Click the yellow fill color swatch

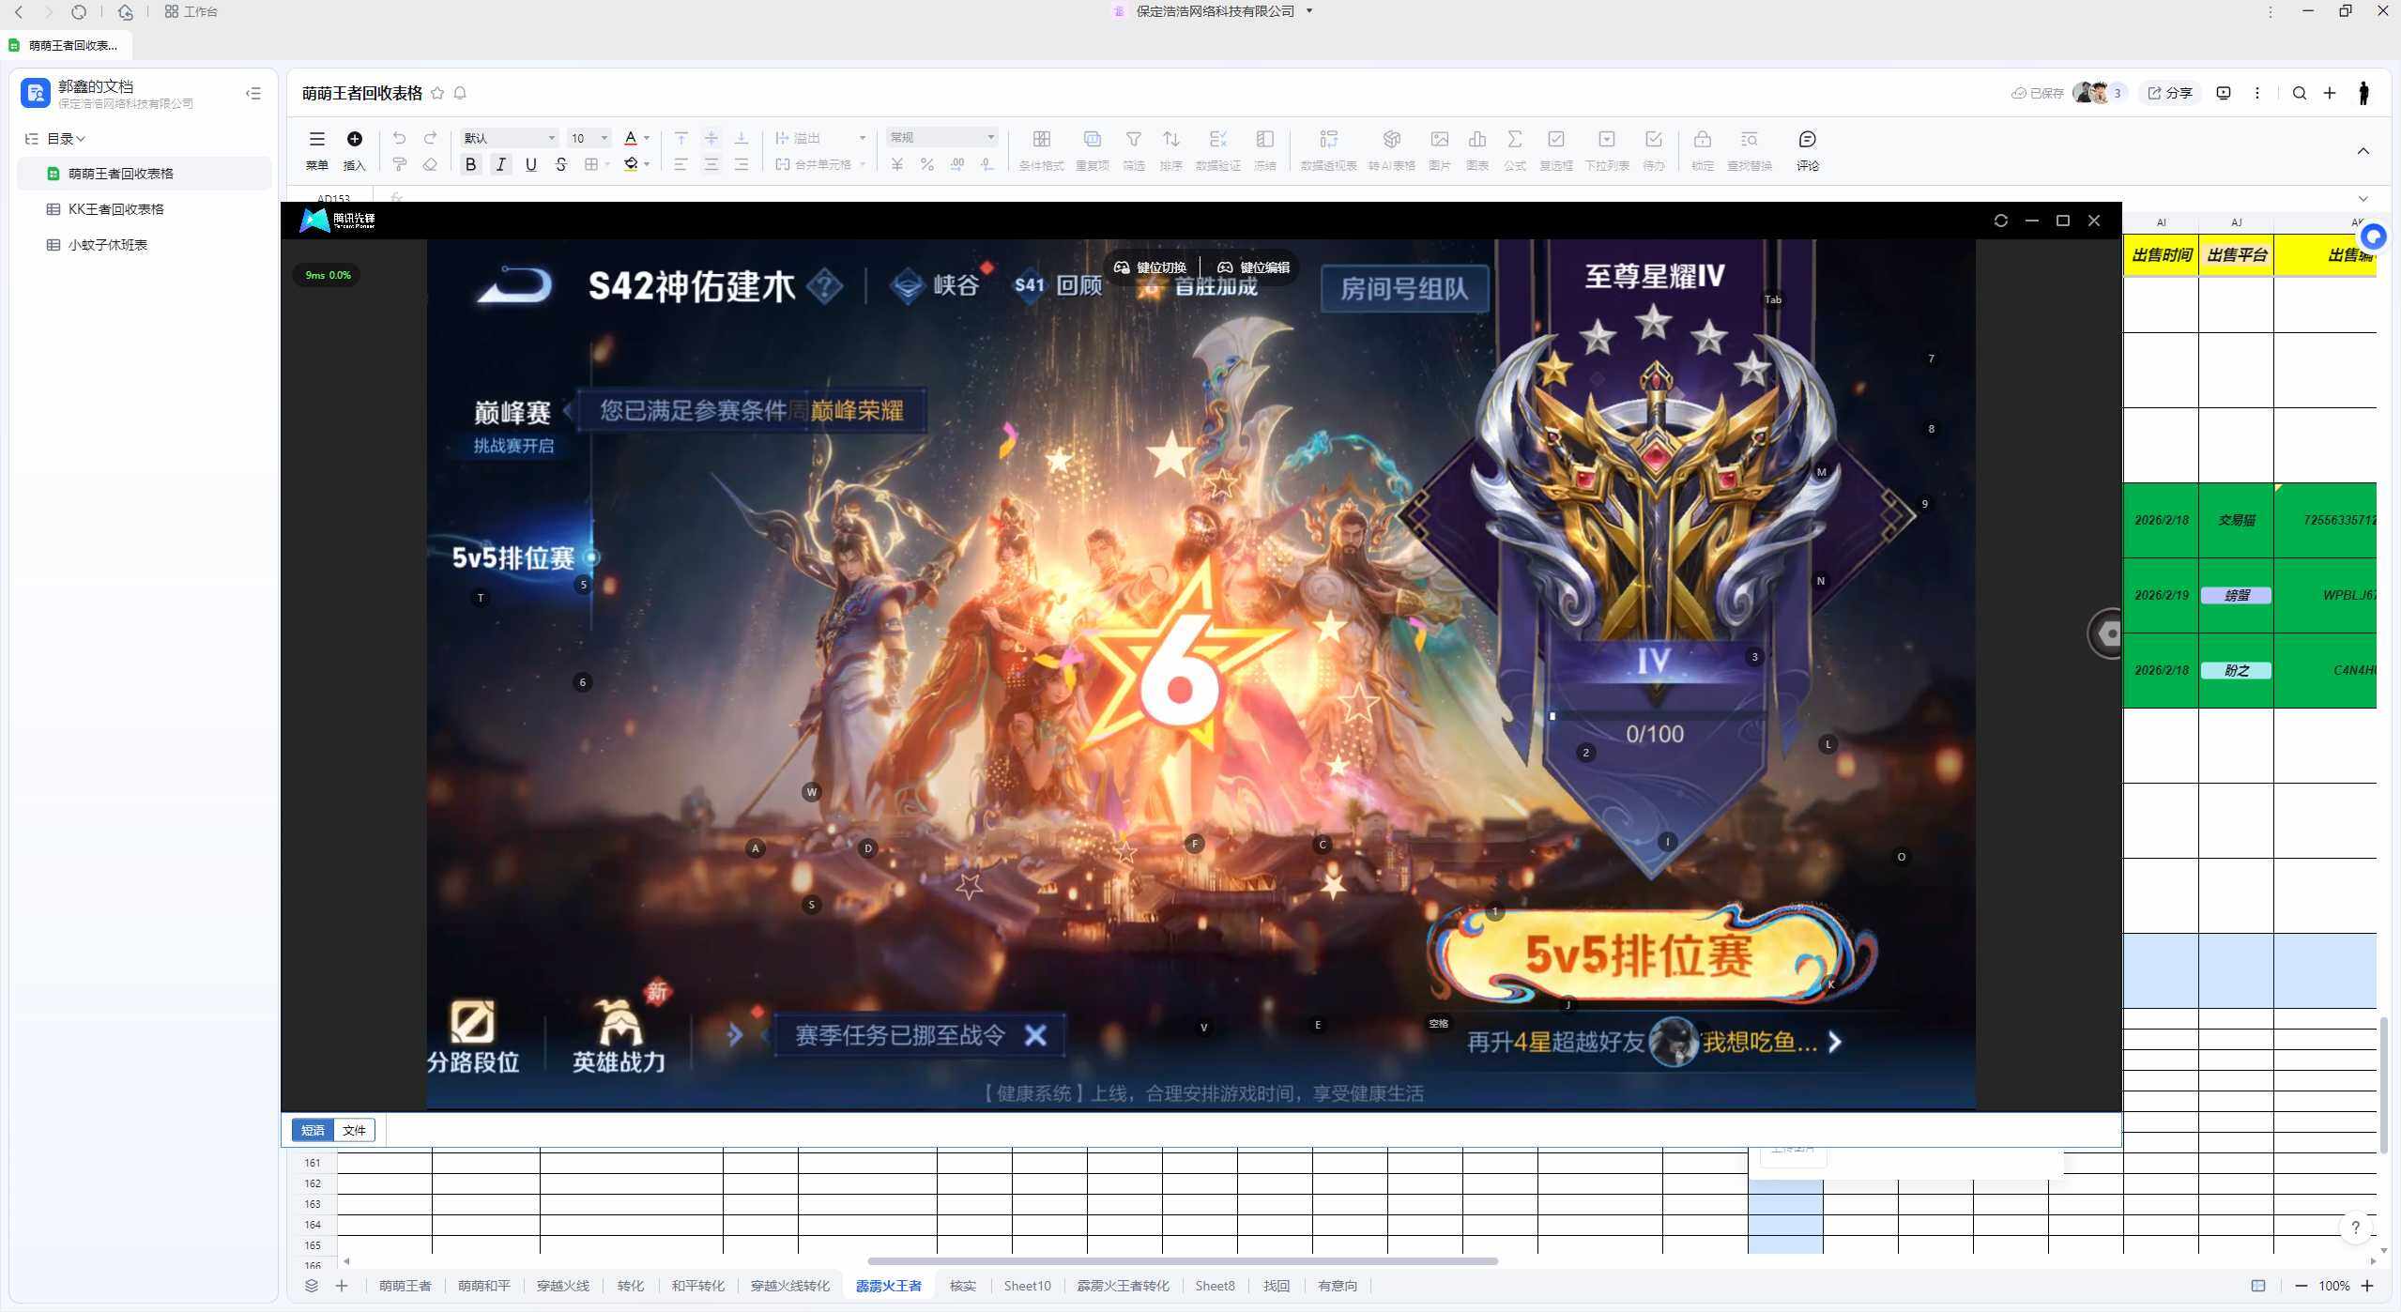point(631,164)
